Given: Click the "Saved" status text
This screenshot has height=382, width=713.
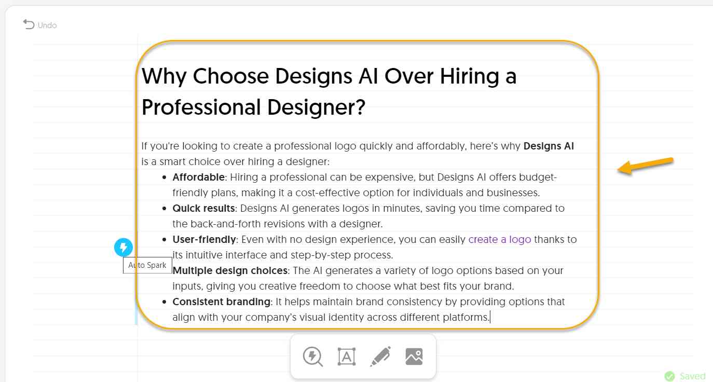Looking at the screenshot, I should (x=693, y=376).
